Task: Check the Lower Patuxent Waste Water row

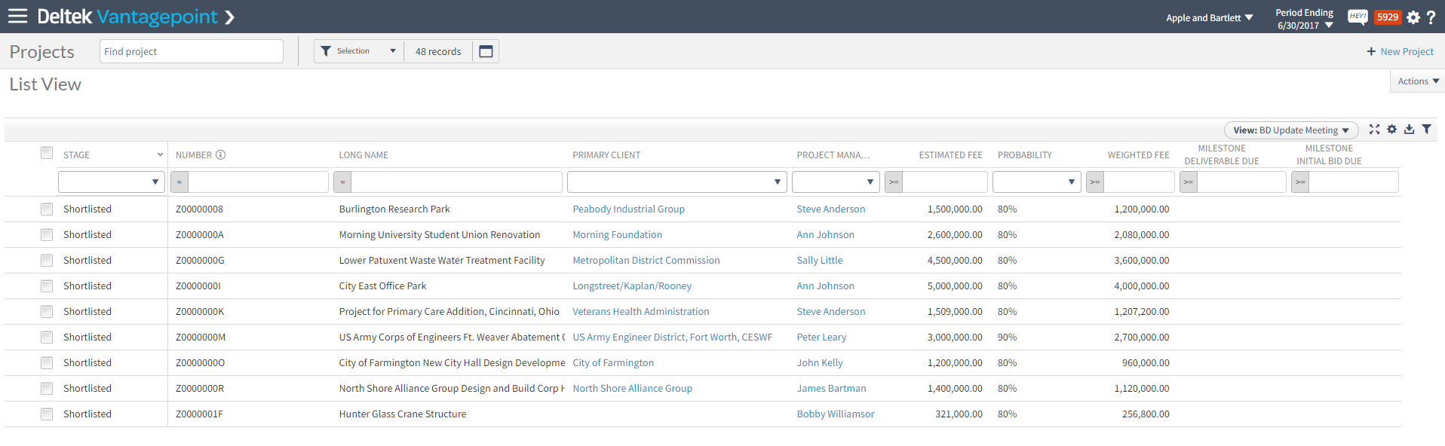Action: click(x=47, y=260)
